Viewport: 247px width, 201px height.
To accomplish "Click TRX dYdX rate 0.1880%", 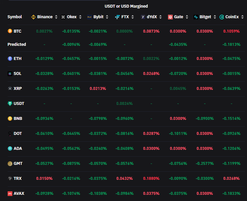I will point(151,178).
